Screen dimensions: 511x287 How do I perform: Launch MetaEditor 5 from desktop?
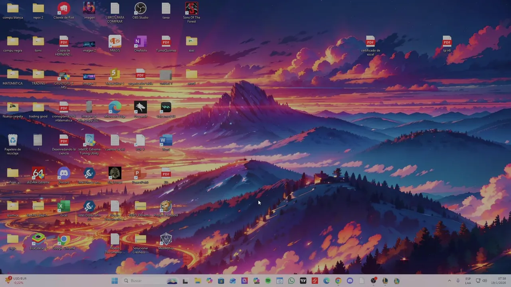(115, 77)
